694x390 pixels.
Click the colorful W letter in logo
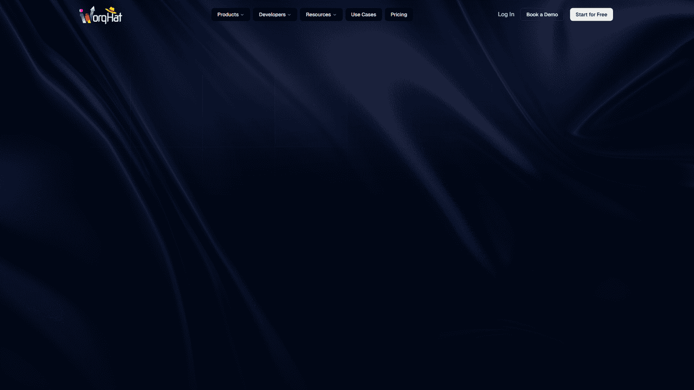click(x=85, y=18)
